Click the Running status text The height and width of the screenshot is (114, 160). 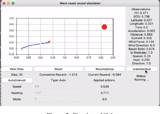tap(141, 80)
